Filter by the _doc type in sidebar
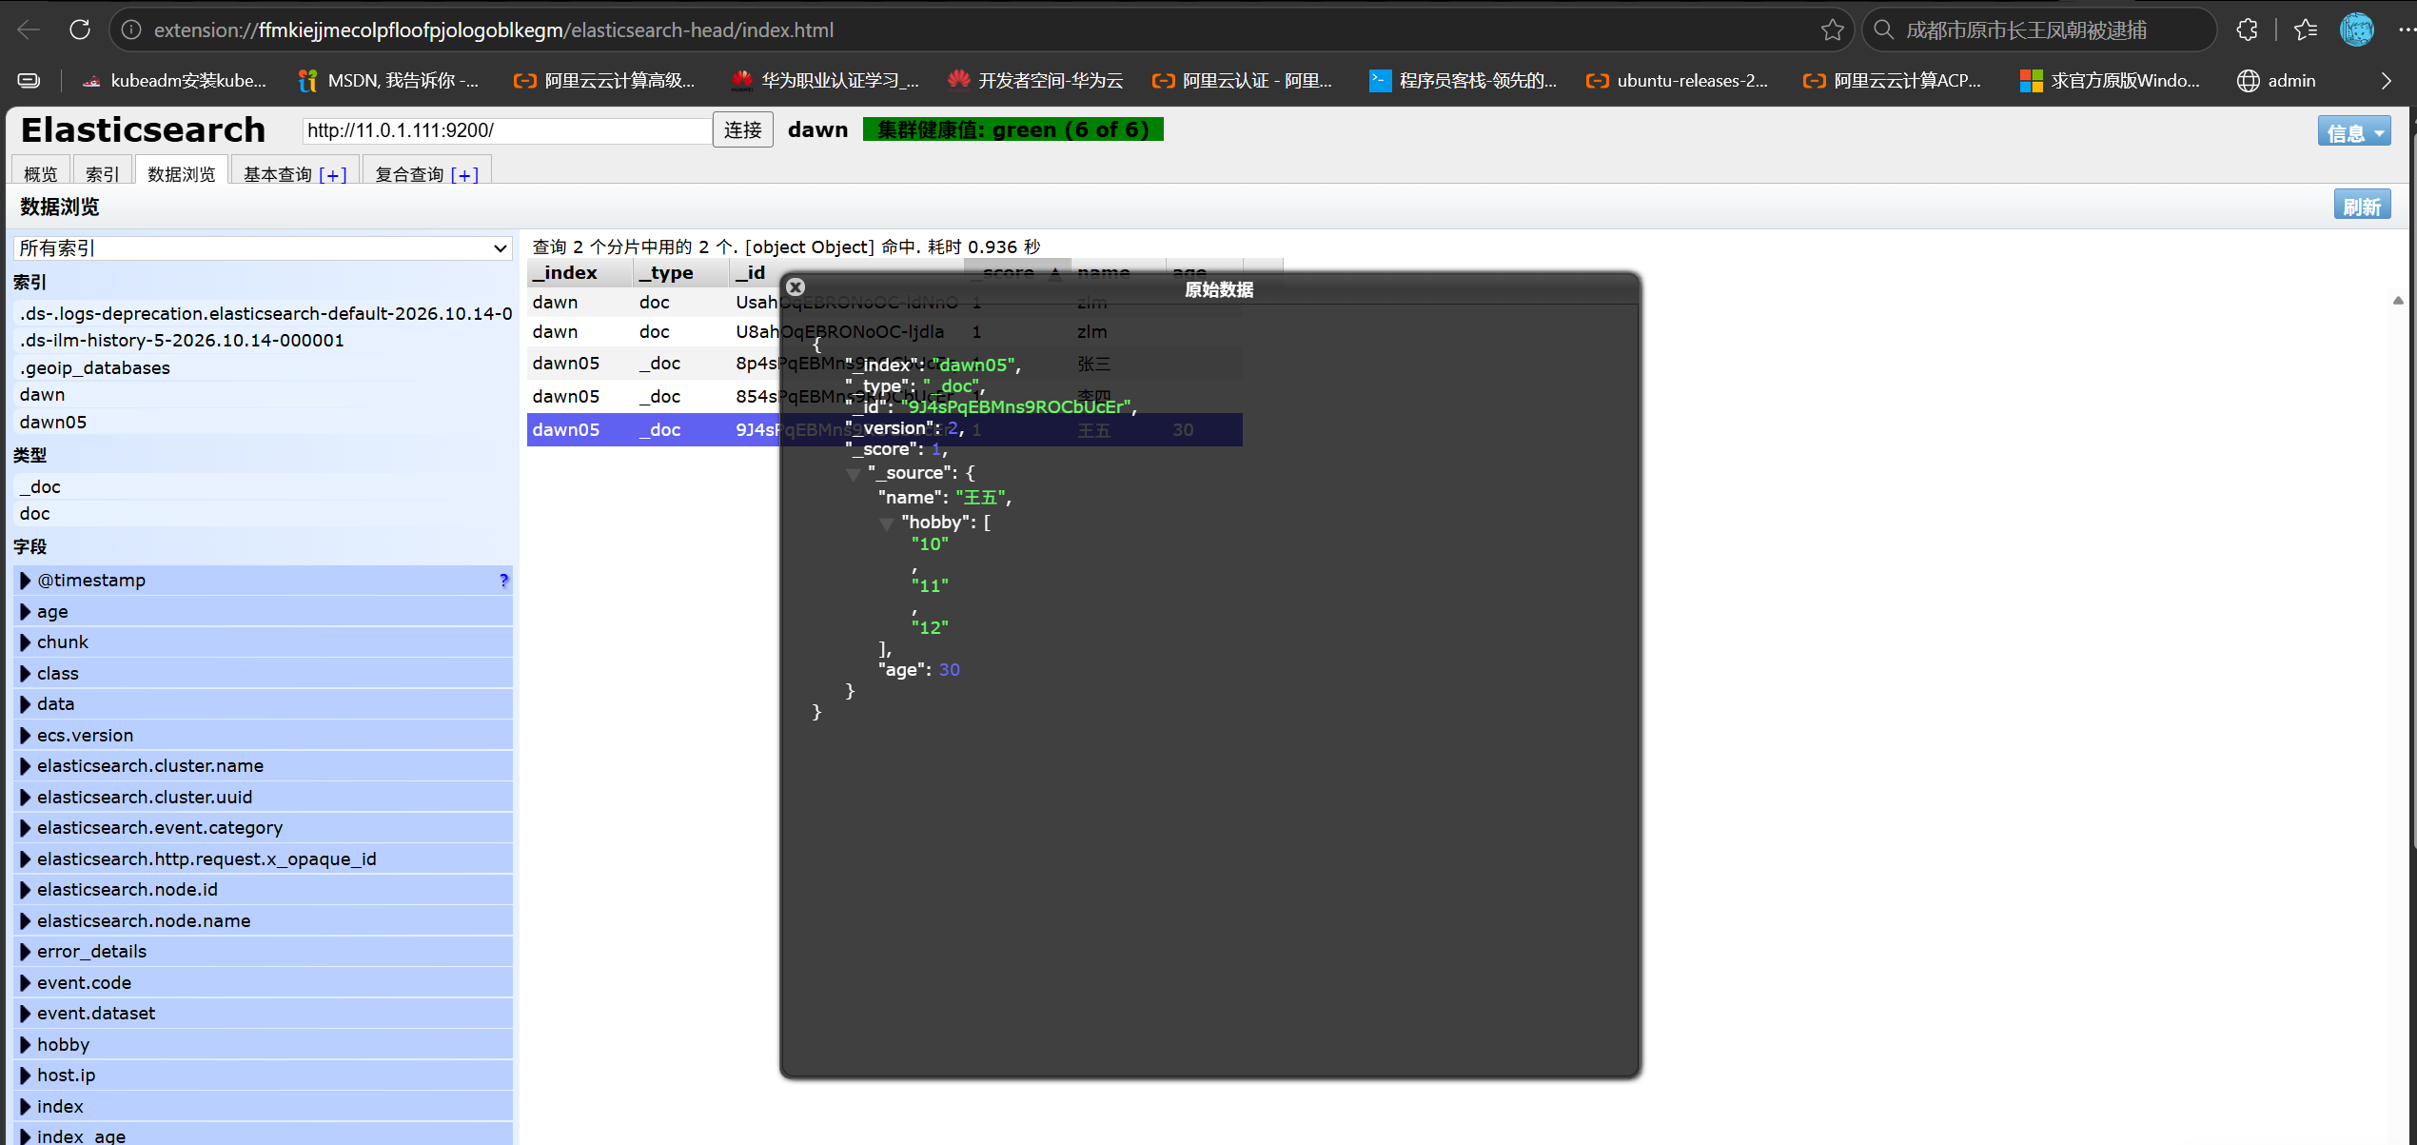The width and height of the screenshot is (2417, 1145). [x=265, y=486]
